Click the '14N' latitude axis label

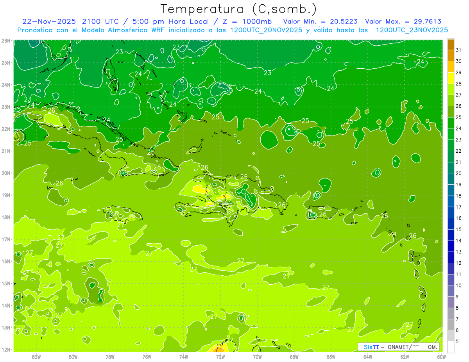(x=6, y=305)
